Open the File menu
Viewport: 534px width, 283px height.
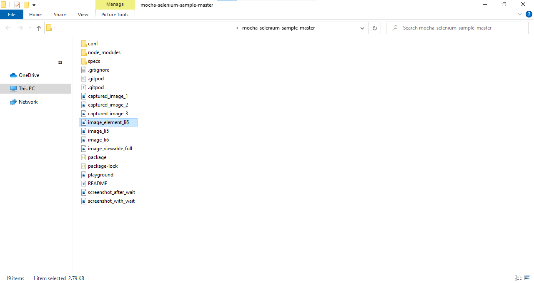pos(12,15)
